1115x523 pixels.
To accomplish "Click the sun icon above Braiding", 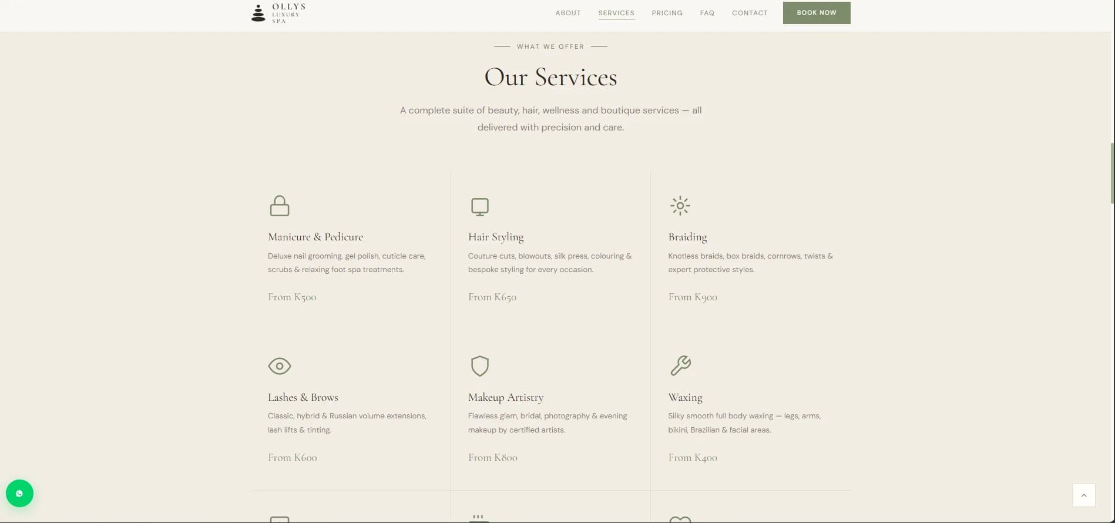I will tap(680, 206).
